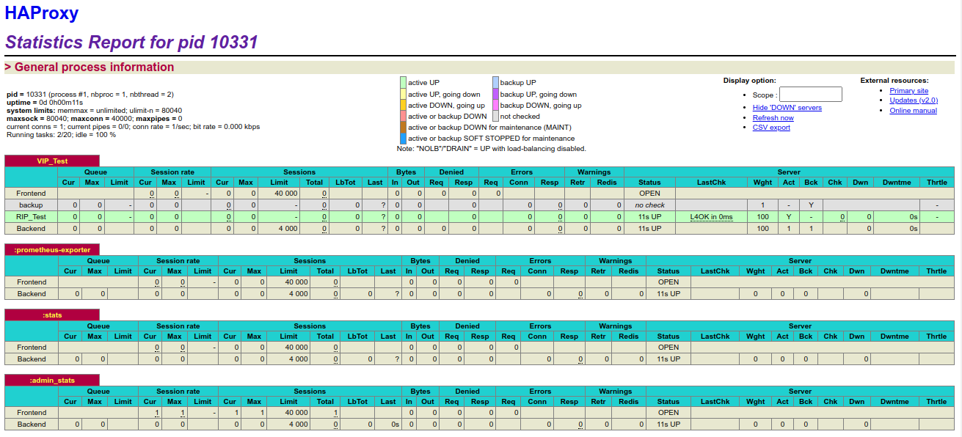The width and height of the screenshot is (962, 437).
Task: Open the Online manual link
Action: click(x=913, y=111)
